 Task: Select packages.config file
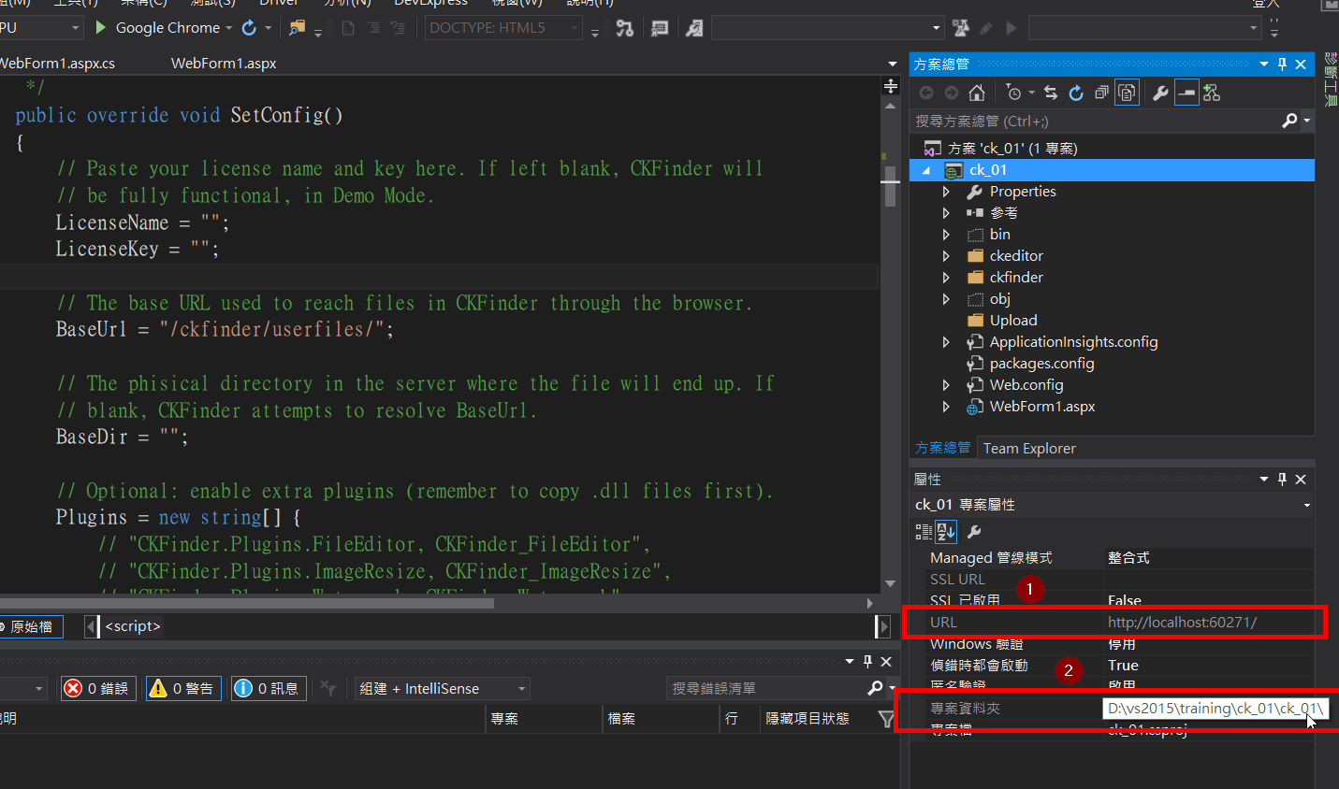pyautogui.click(x=1041, y=364)
